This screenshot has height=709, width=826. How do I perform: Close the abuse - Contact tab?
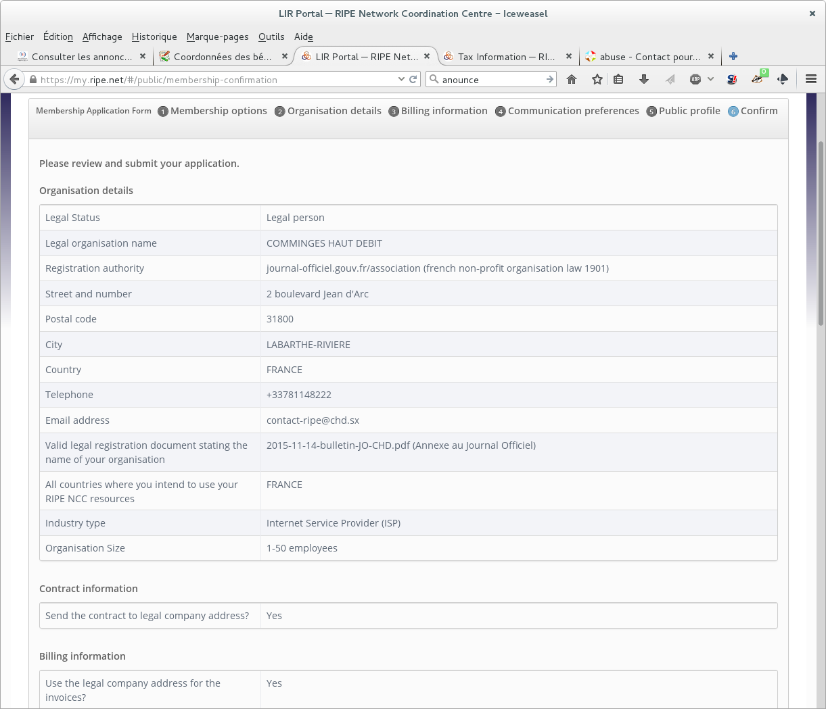click(x=711, y=57)
